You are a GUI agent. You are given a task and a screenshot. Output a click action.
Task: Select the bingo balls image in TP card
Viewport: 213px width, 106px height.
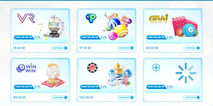tap(117, 26)
